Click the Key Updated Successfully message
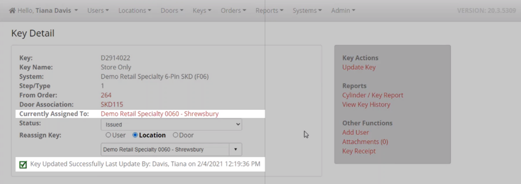 pyautogui.click(x=145, y=164)
